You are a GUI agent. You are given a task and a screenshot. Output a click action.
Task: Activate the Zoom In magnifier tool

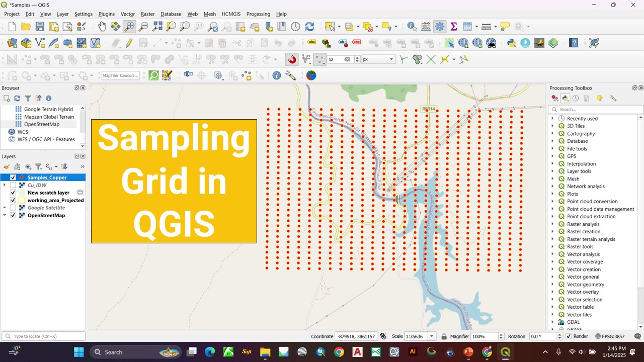tap(129, 27)
